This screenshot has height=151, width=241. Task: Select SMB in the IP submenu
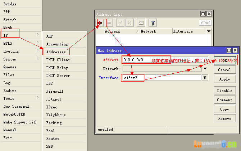(x=65, y=146)
